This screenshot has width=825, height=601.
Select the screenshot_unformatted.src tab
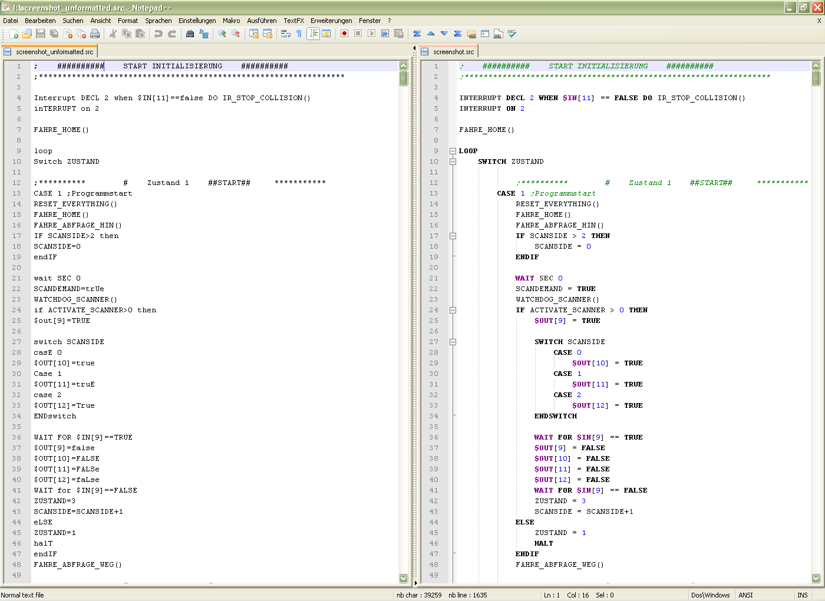(49, 52)
